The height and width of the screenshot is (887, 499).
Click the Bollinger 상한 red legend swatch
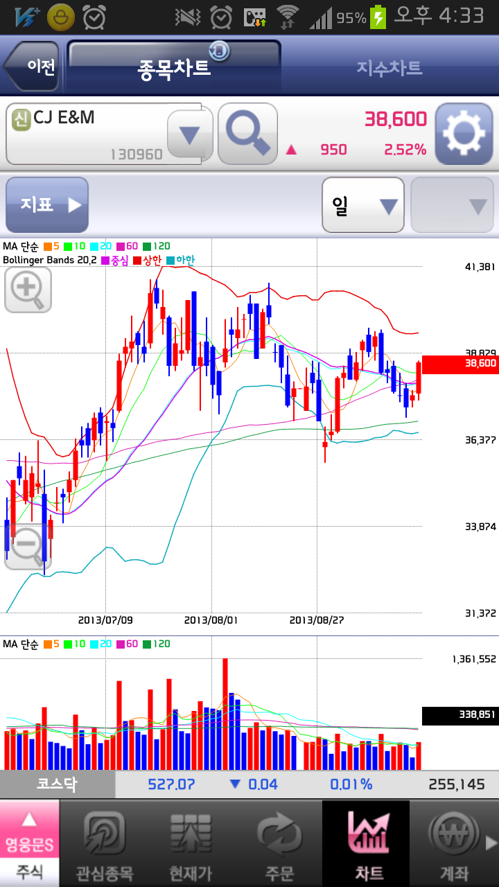(x=137, y=261)
